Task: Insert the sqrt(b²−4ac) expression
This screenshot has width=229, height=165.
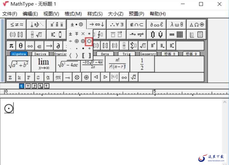Action: 68,64
